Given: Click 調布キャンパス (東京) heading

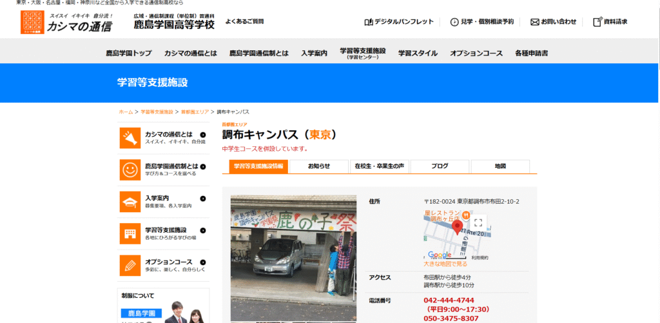Looking at the screenshot, I should point(280,134).
